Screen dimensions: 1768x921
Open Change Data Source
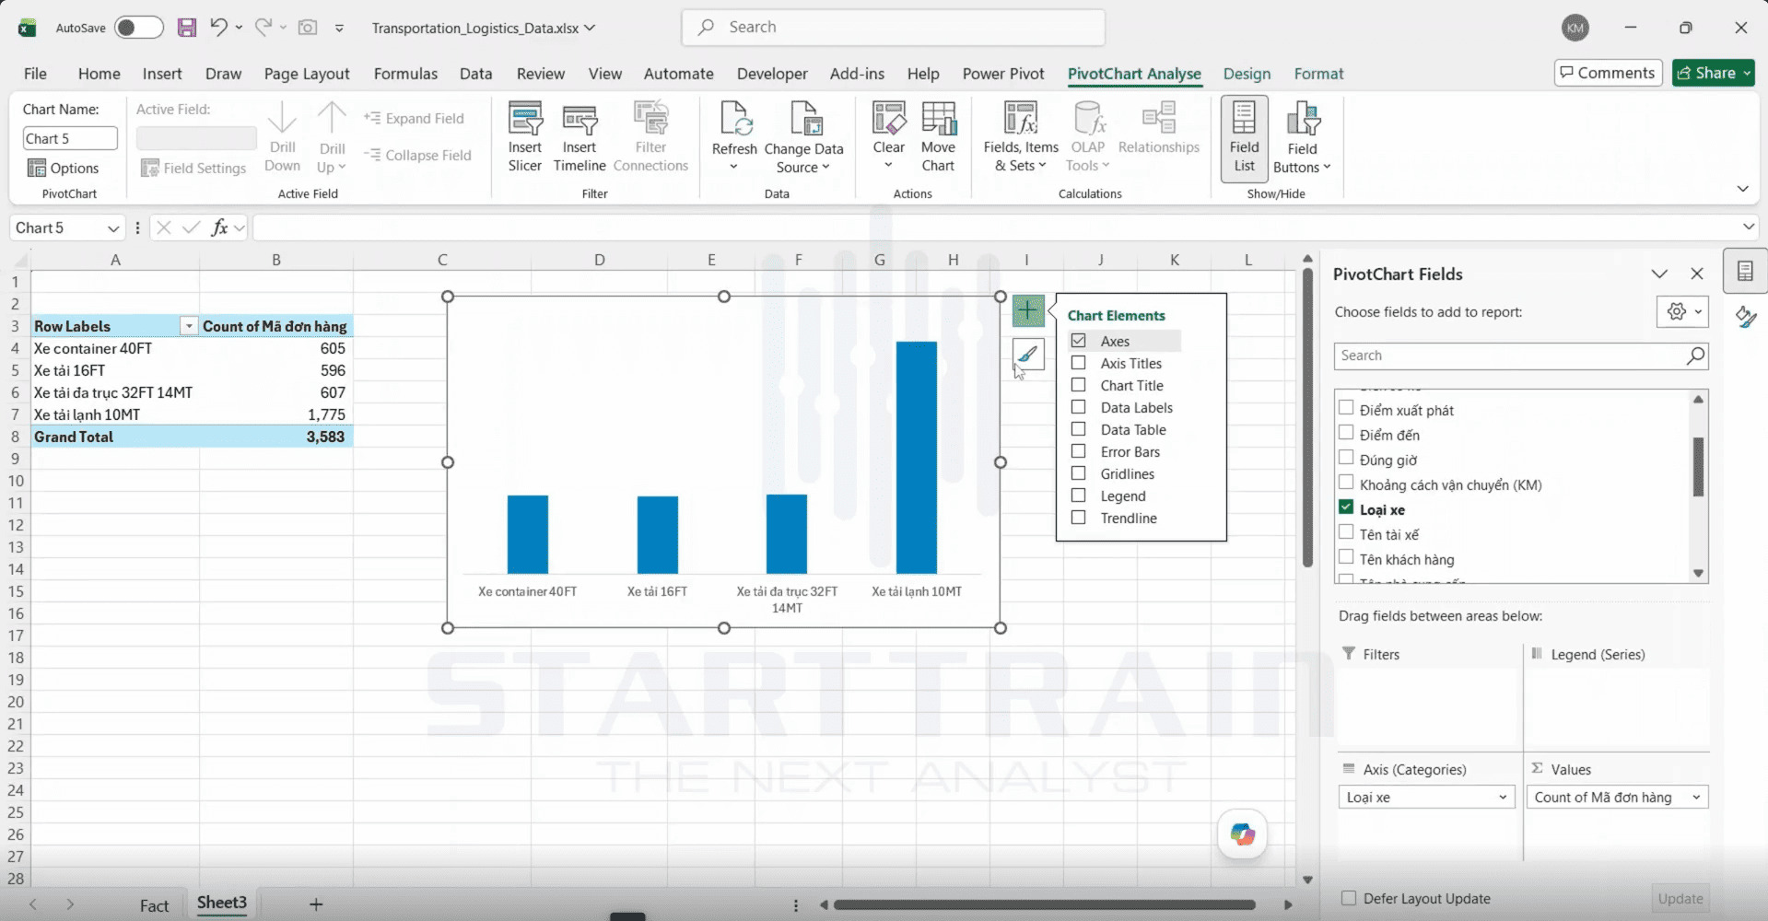click(803, 138)
